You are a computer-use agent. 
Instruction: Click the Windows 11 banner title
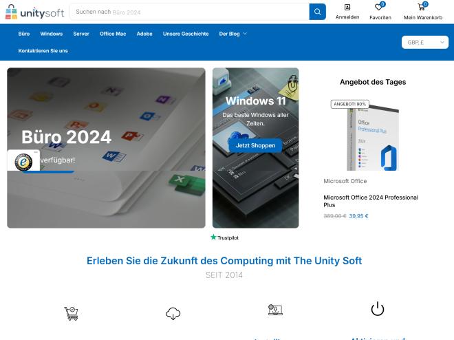[x=255, y=101]
